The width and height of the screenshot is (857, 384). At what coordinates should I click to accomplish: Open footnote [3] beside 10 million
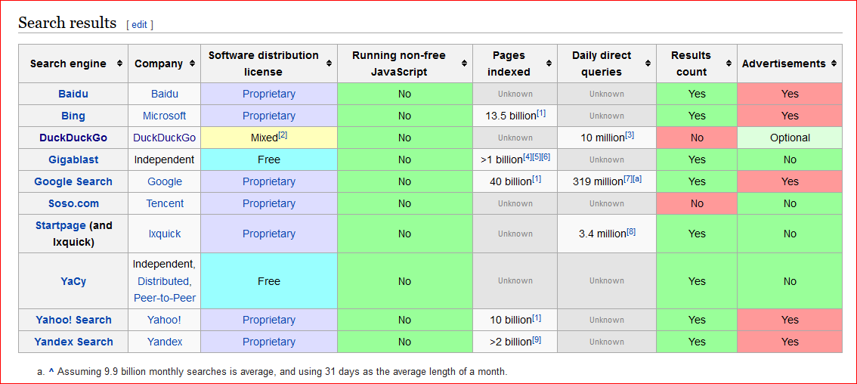click(630, 135)
